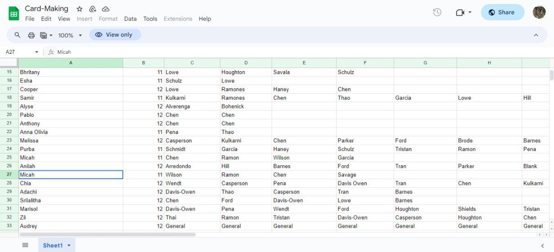Image resolution: width=554 pixels, height=252 pixels.
Task: Open the Data menu
Action: 130,19
